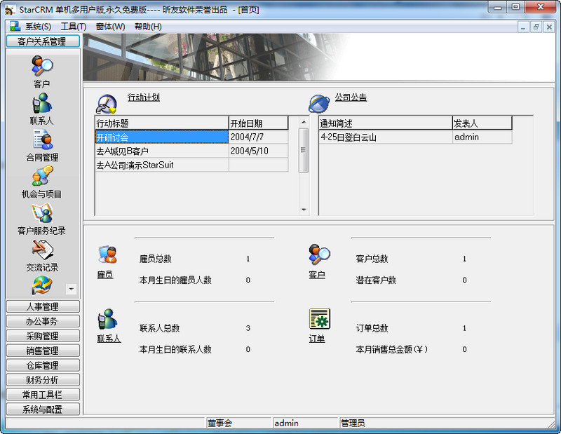The width and height of the screenshot is (561, 434).
Task: Click the 联系人 summary icon in dashboard
Action: (x=107, y=319)
